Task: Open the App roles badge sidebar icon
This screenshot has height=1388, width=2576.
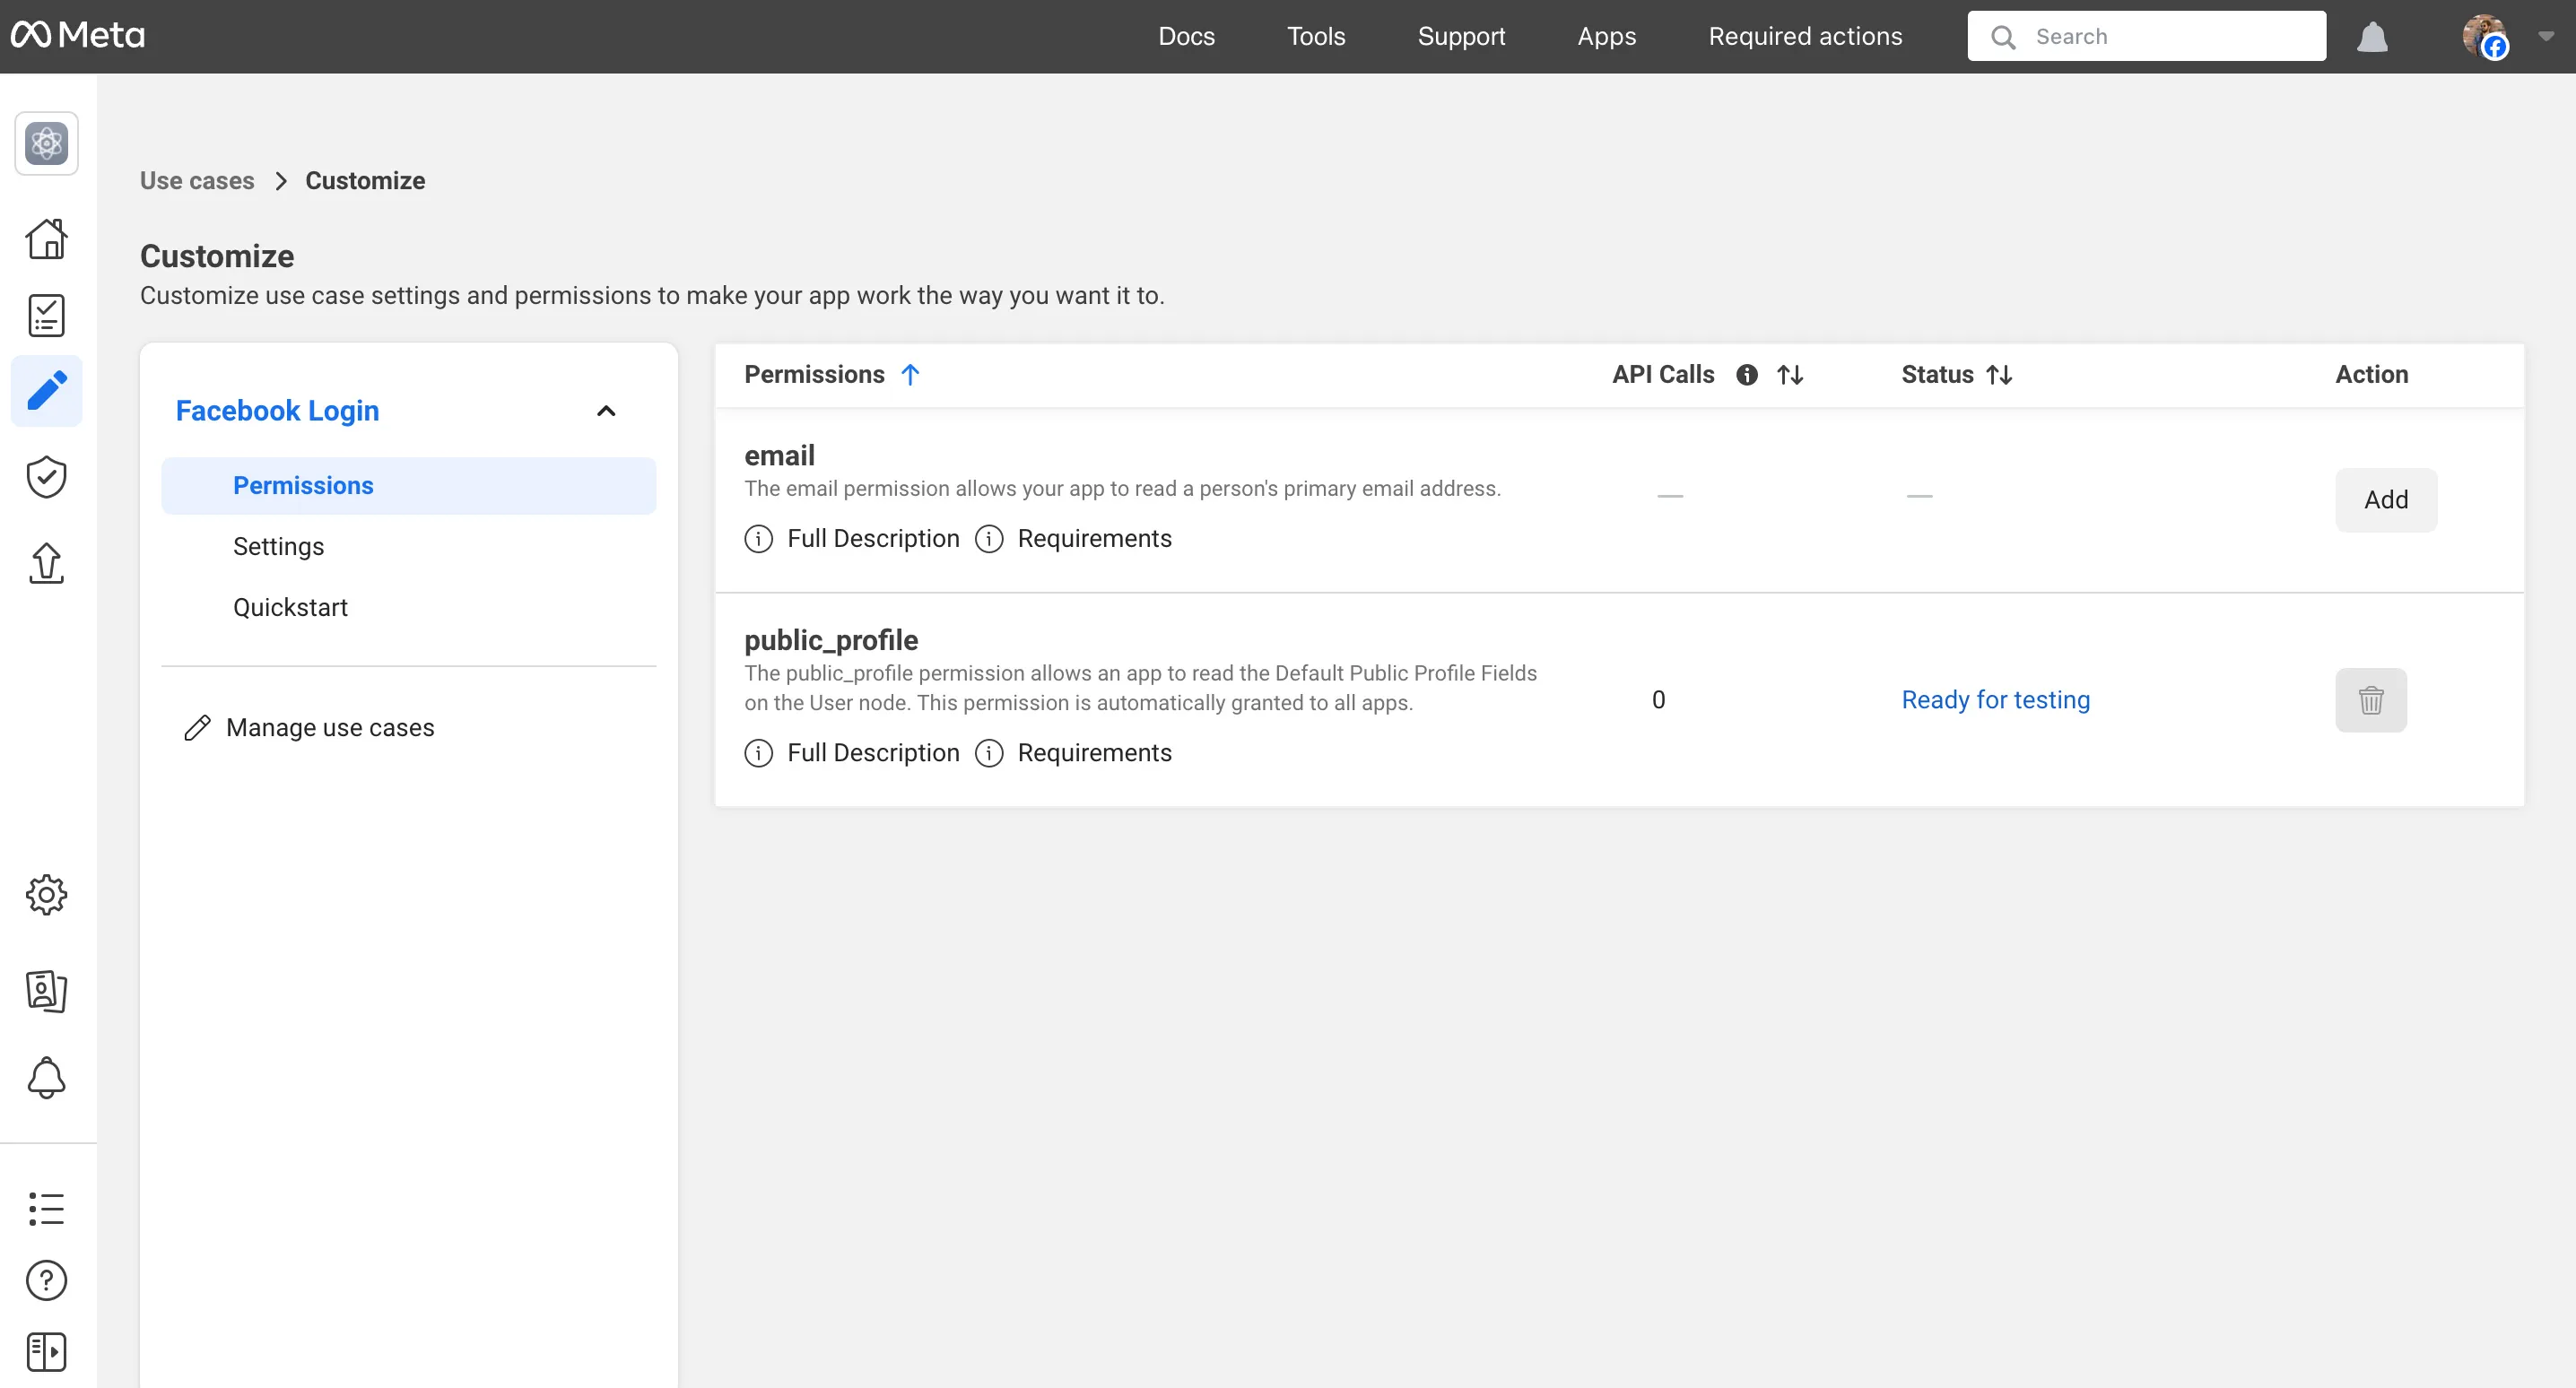Action: coord(46,991)
